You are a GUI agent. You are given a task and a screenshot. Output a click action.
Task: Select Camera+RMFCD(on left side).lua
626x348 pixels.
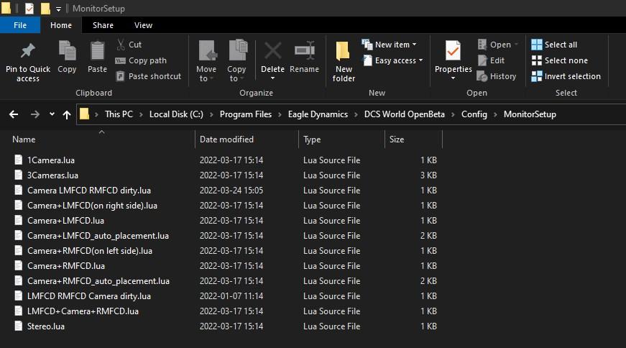(x=90, y=251)
